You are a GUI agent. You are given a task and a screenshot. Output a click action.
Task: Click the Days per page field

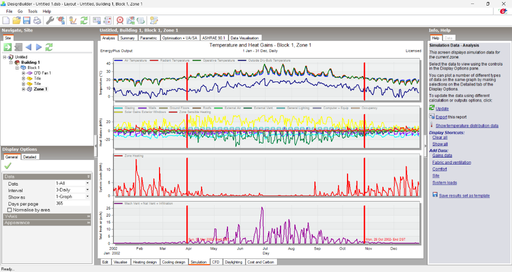72,203
